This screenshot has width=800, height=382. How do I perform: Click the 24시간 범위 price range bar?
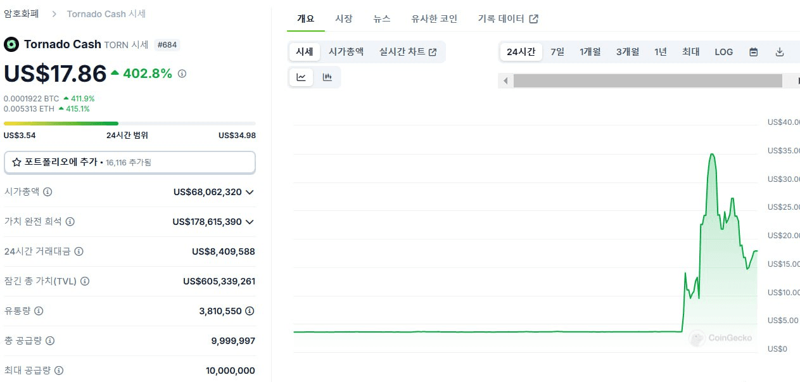coord(130,124)
